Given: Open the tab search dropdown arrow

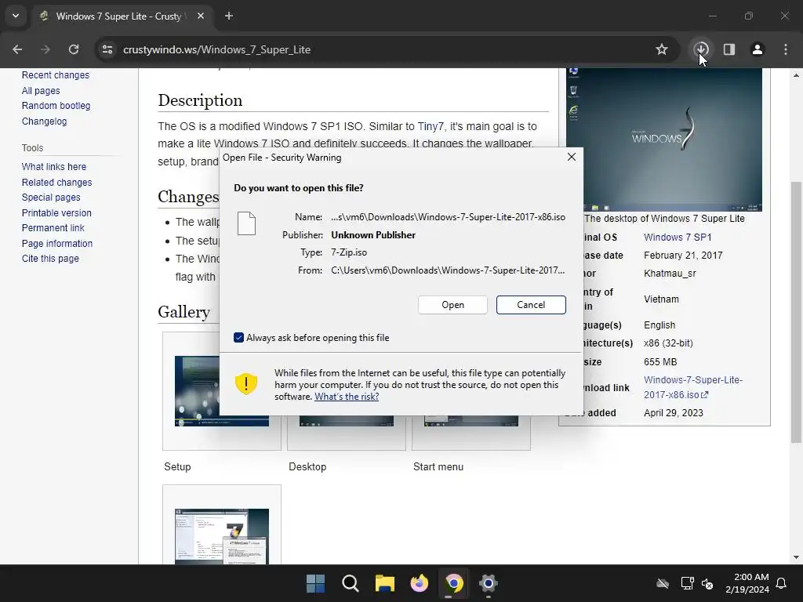Looking at the screenshot, I should (16, 16).
